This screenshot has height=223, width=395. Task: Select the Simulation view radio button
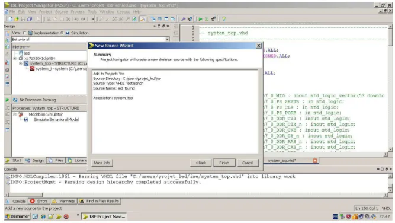[x=62, y=33]
